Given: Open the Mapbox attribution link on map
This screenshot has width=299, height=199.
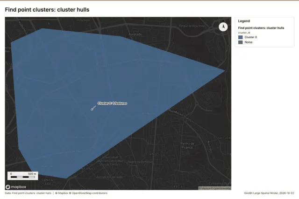Looking at the screenshot, I should click(205, 188).
